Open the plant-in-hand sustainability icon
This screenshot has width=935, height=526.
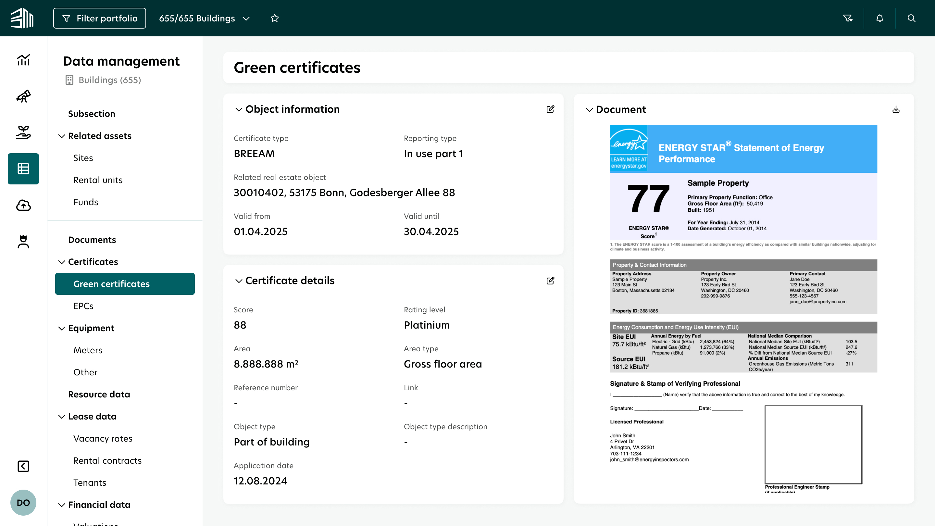click(x=23, y=132)
